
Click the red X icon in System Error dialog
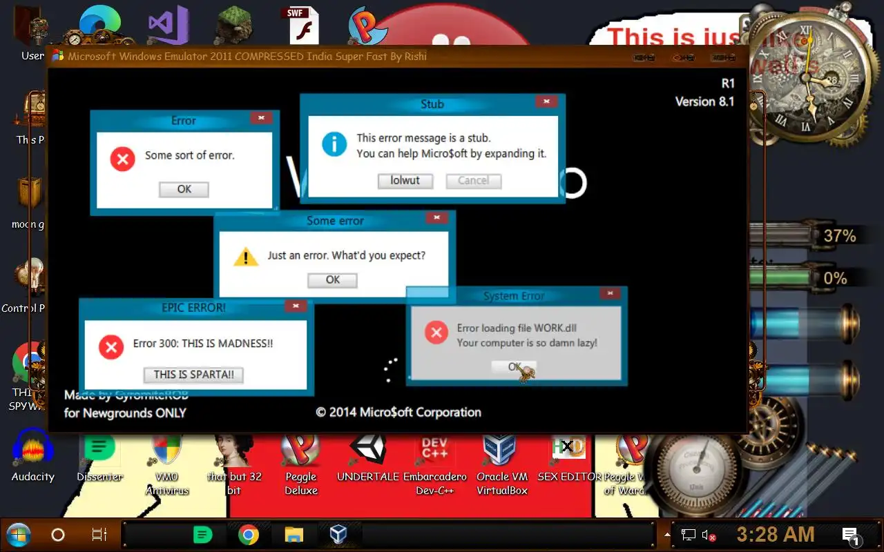tap(436, 333)
